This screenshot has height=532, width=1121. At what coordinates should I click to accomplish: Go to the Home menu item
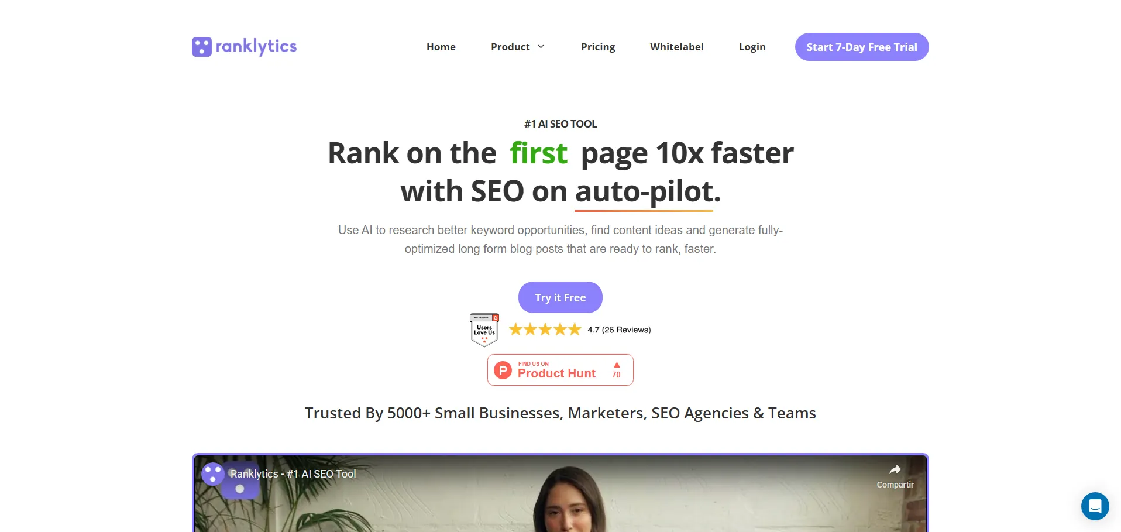pos(441,47)
